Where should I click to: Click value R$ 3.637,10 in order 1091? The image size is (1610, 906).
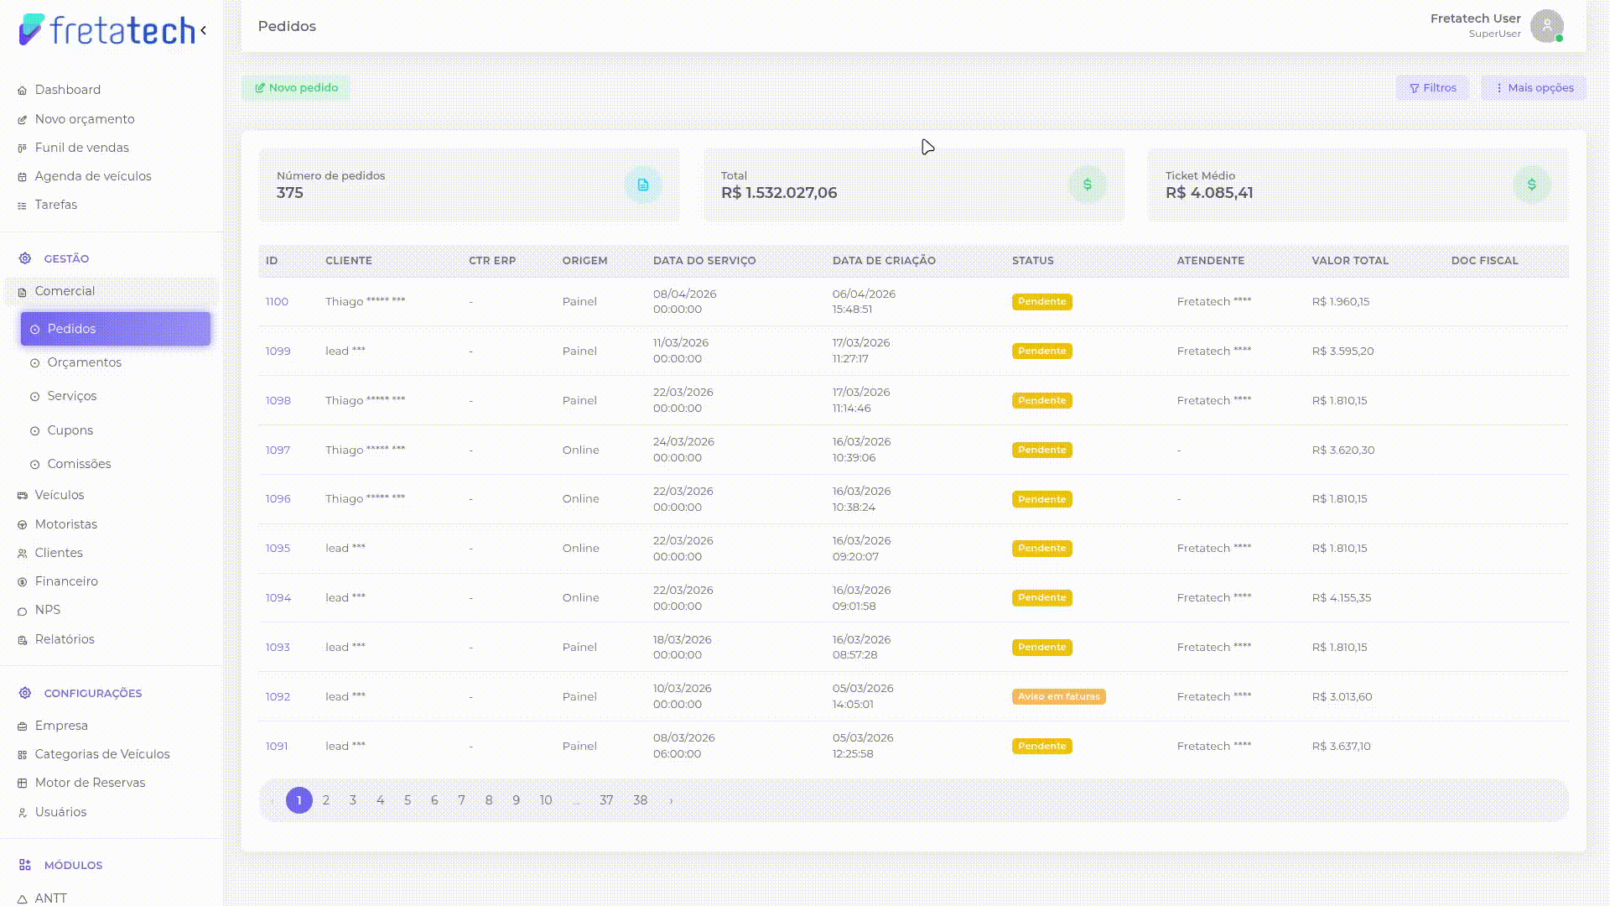click(x=1341, y=747)
